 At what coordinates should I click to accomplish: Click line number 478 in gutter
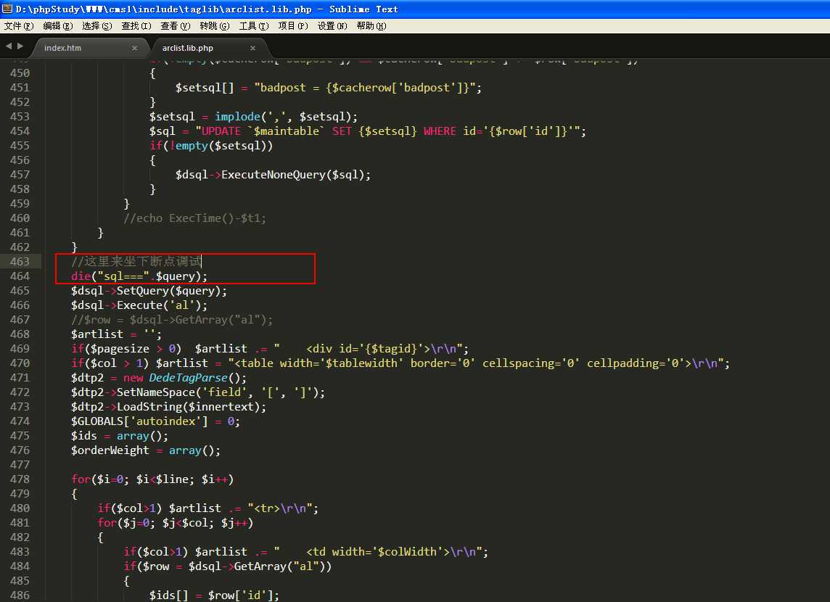click(x=20, y=479)
